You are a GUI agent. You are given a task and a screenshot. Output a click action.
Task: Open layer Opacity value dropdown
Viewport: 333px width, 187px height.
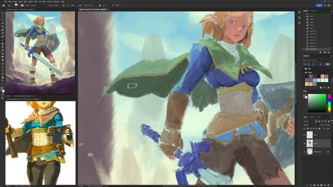328,125
